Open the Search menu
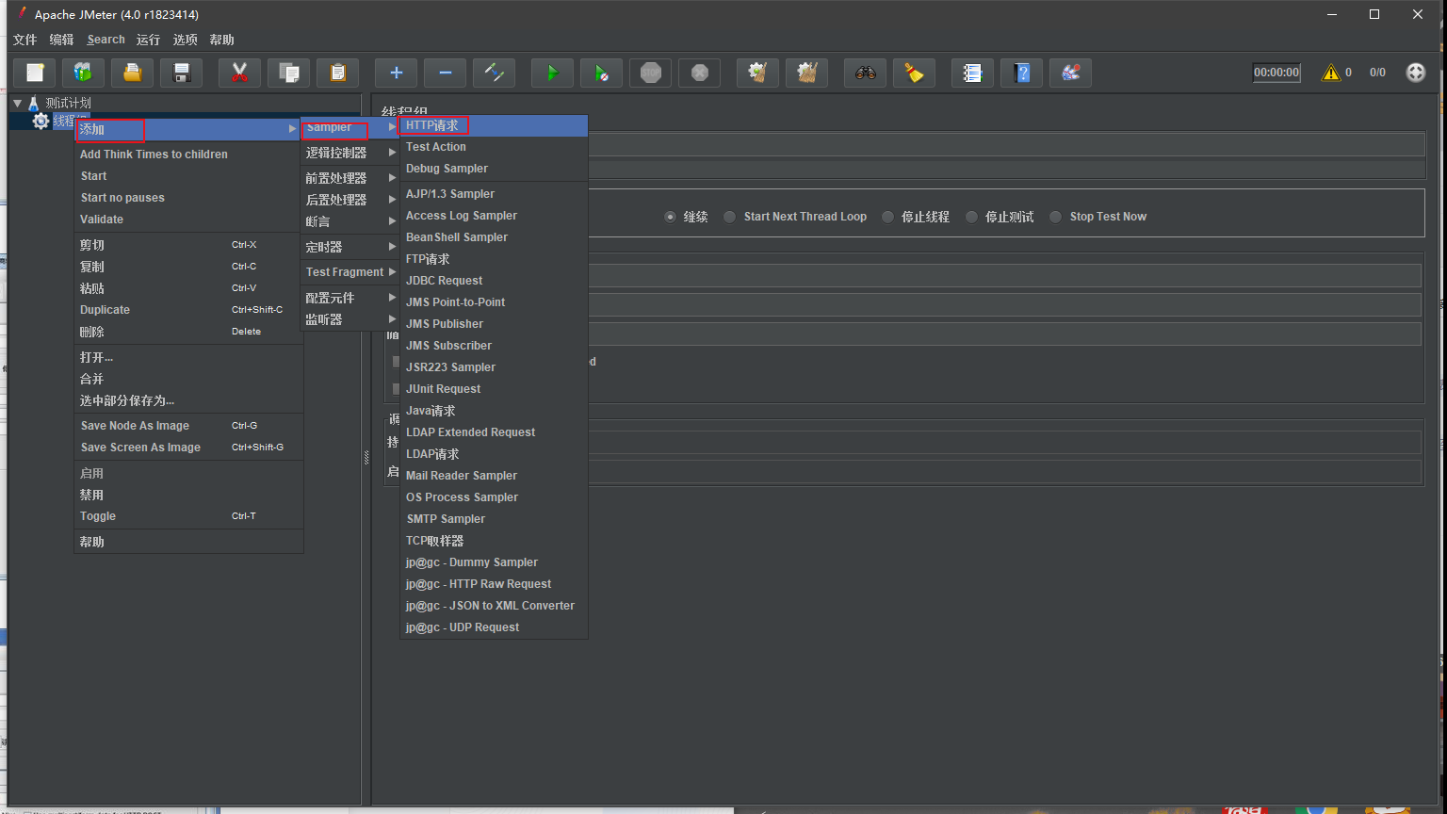 click(106, 40)
